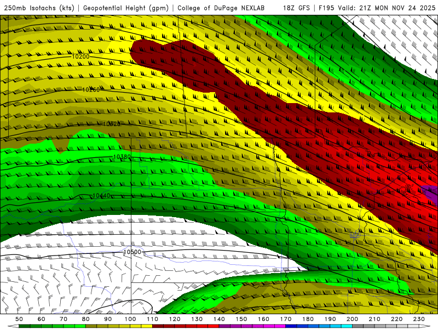Click the 60 value on the color scale

[x=42, y=319]
